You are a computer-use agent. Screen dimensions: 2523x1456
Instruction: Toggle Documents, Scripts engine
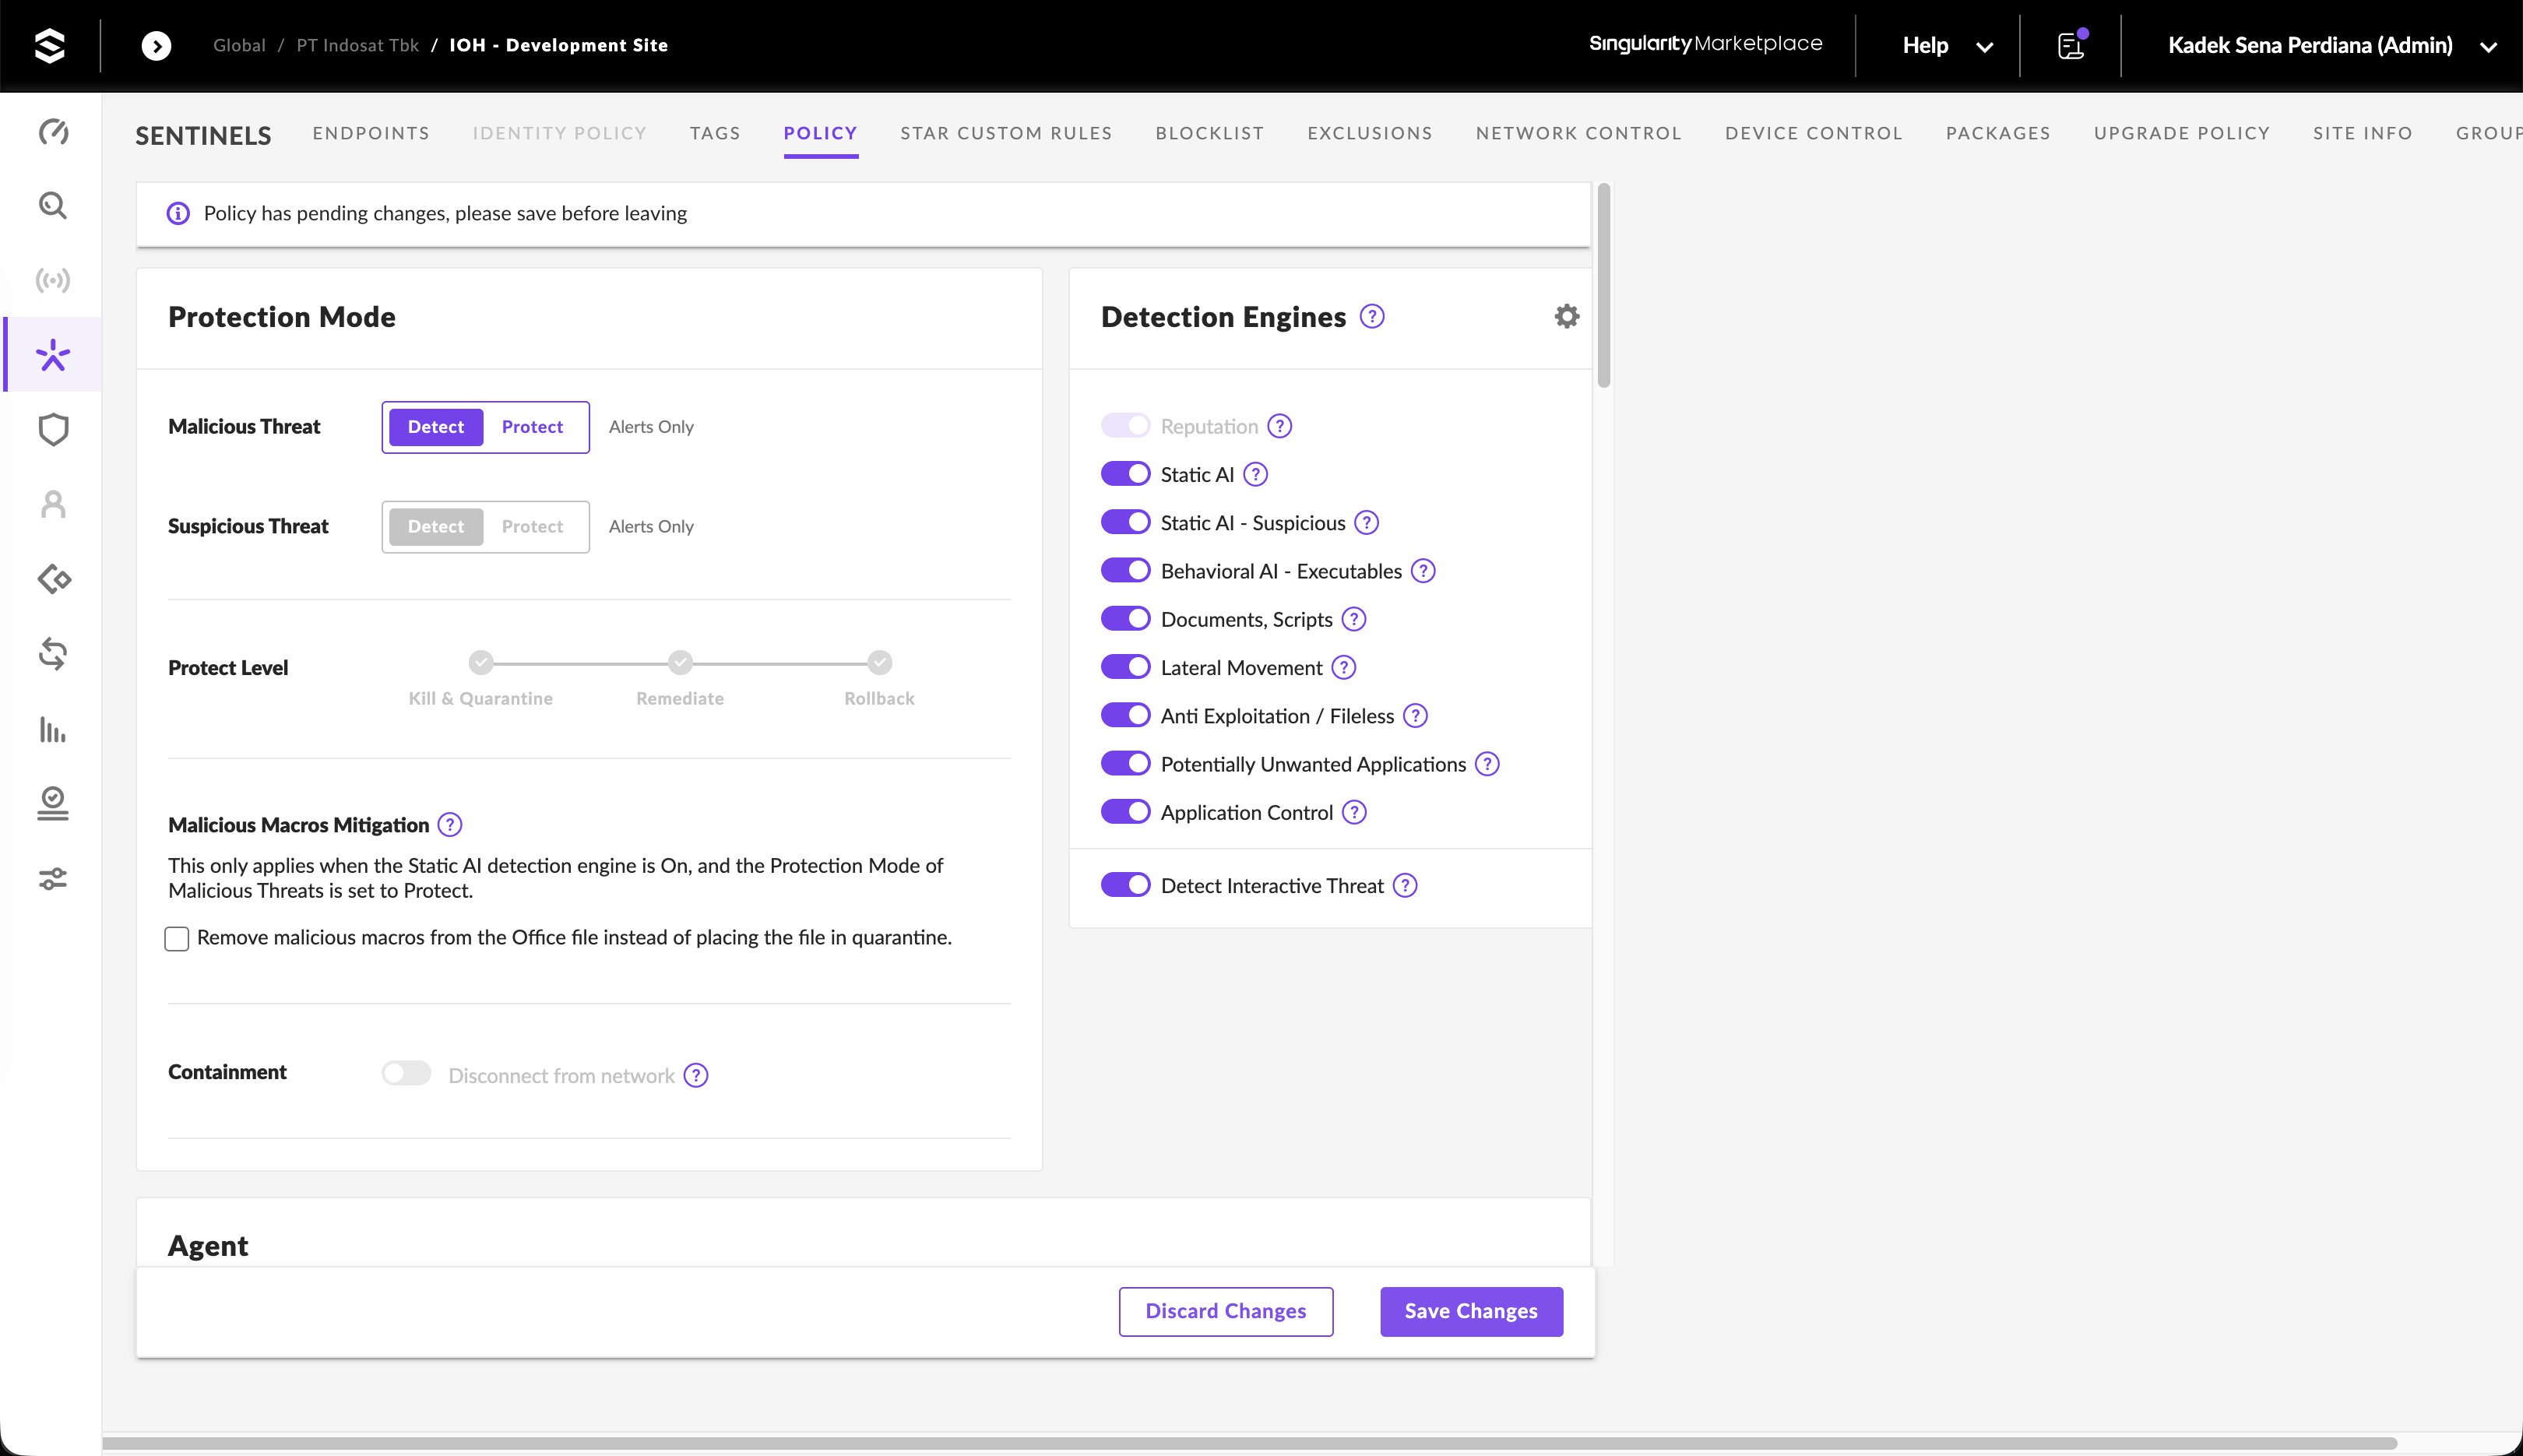(x=1126, y=619)
